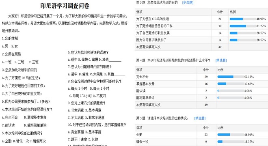Select the 比例 column header in question 5 table
Image resolution: width=268 pixels, height=146 pixels.
pyautogui.click(x=220, y=128)
